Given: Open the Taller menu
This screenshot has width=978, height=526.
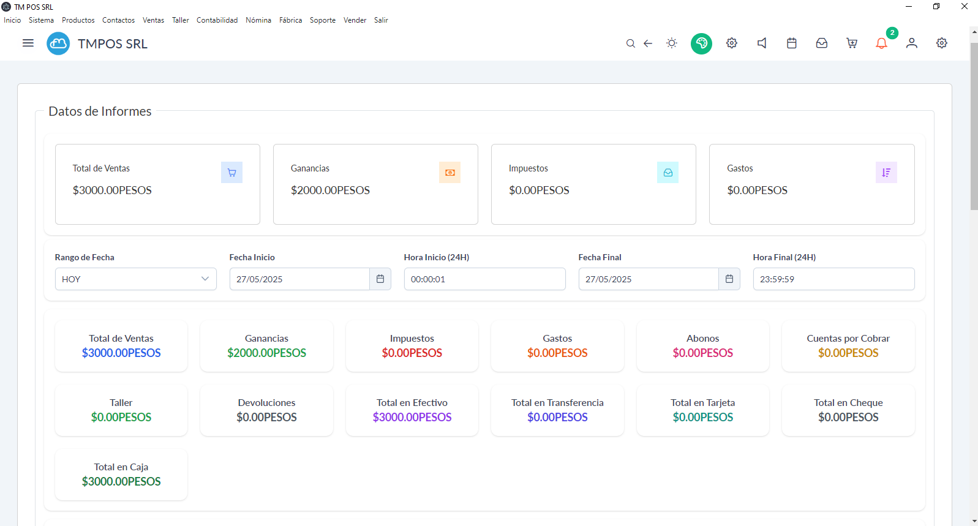Looking at the screenshot, I should point(181,20).
